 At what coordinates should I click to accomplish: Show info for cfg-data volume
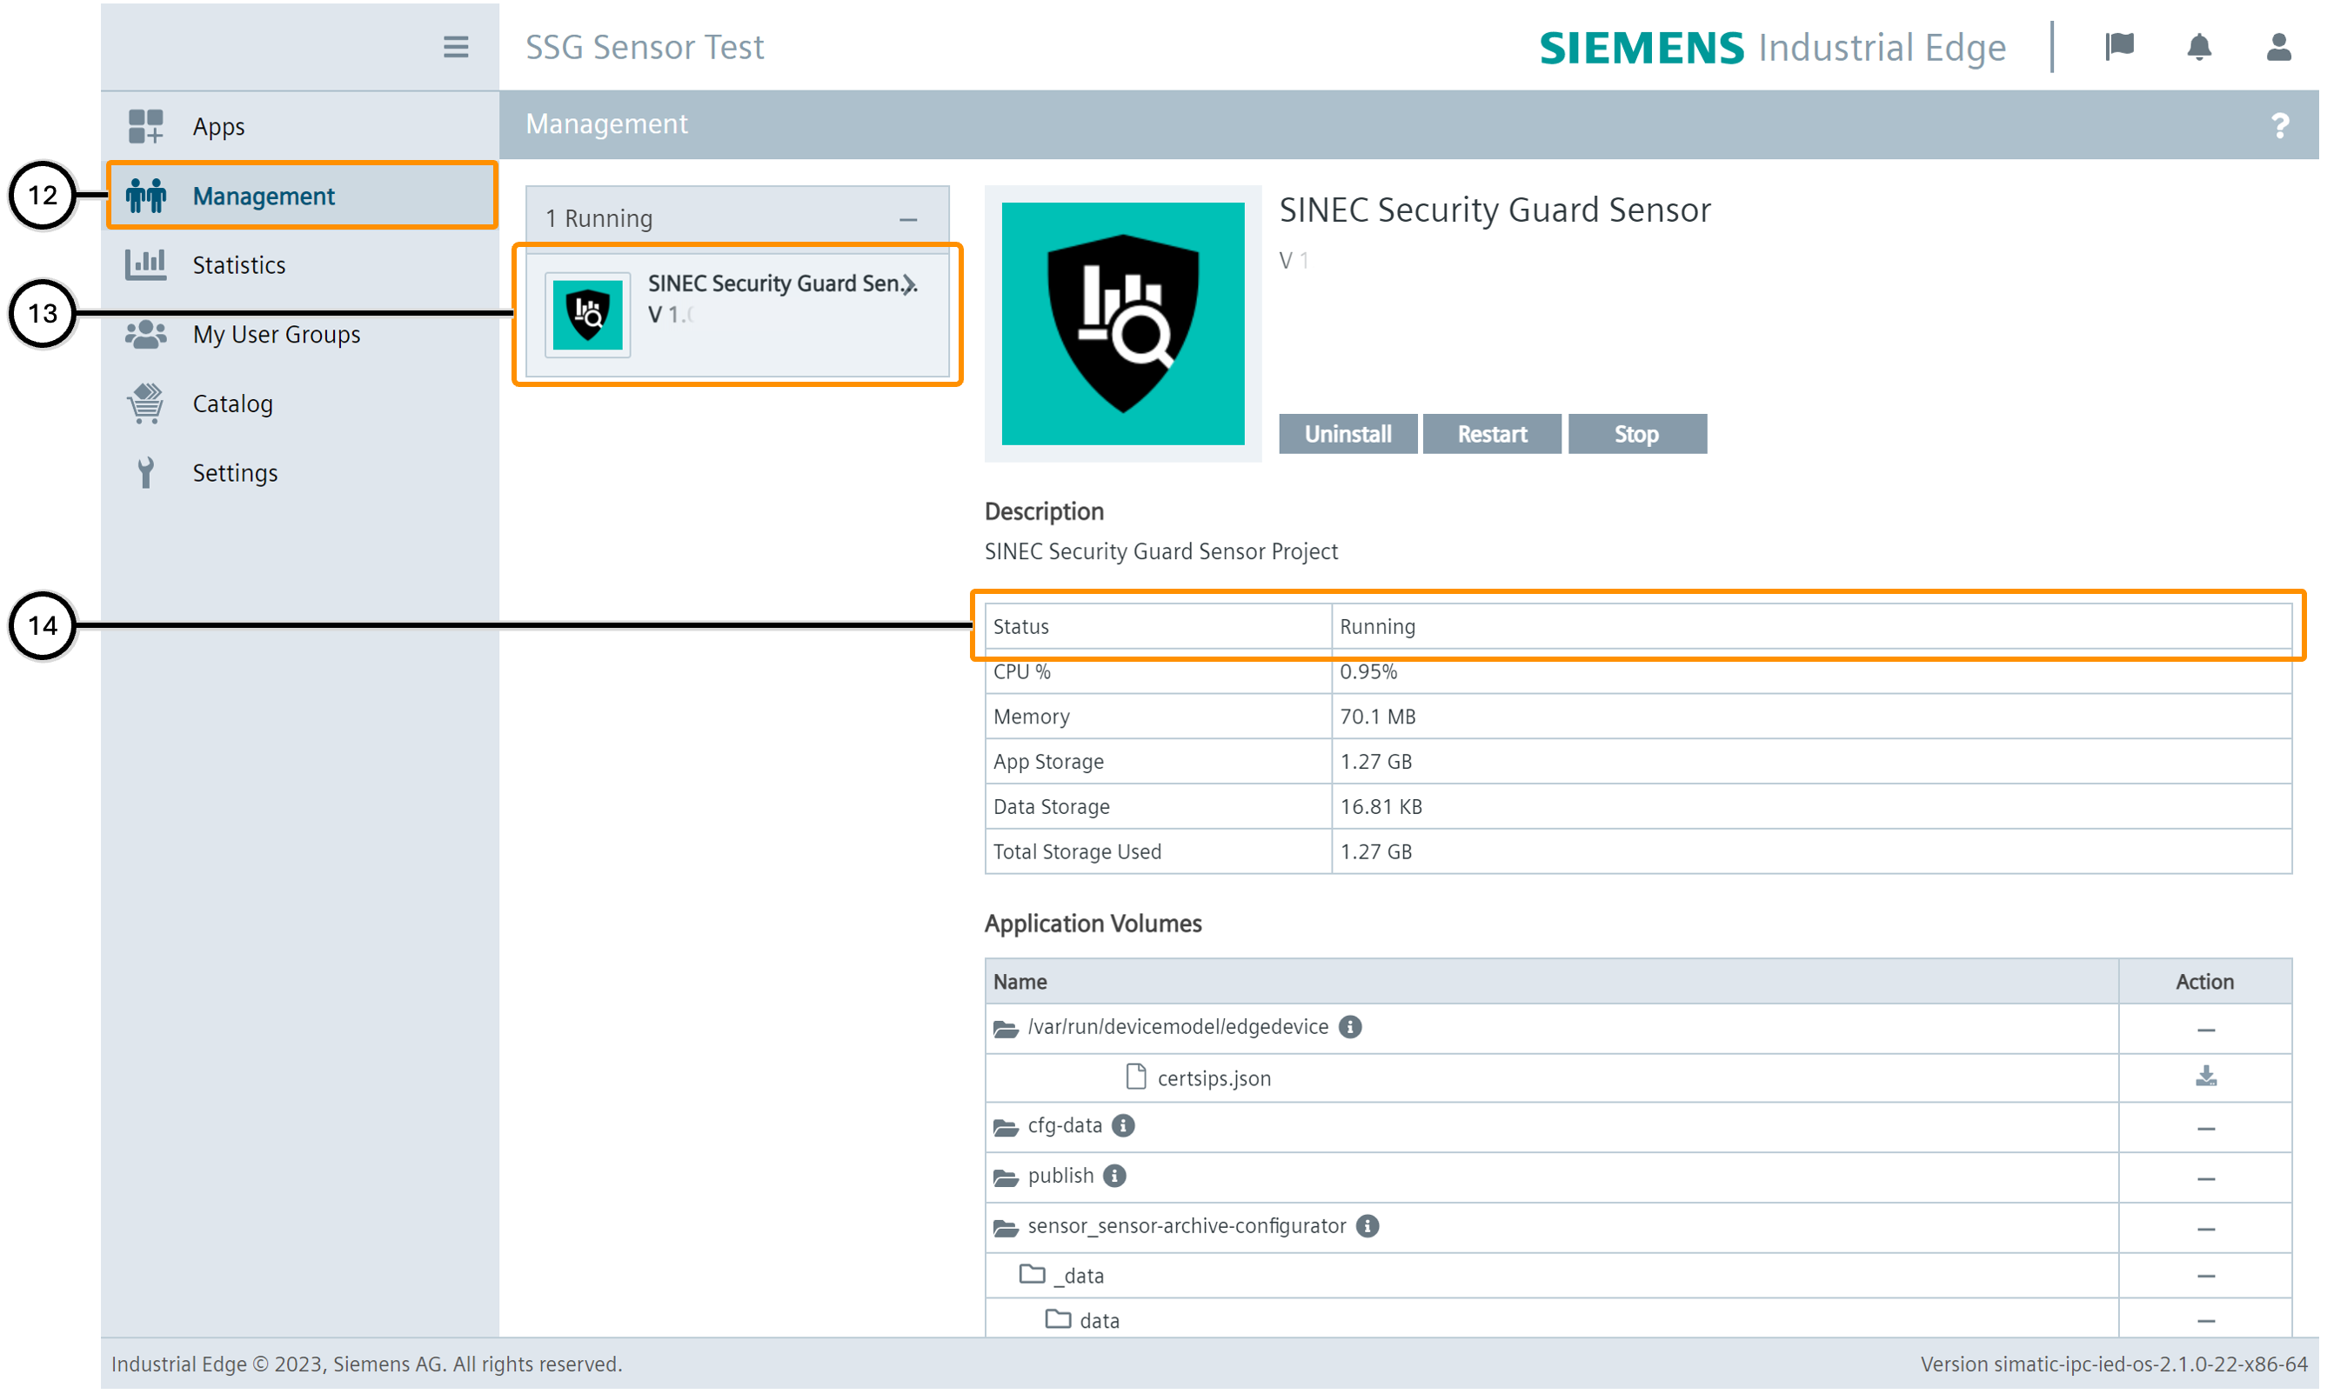click(x=1123, y=1125)
